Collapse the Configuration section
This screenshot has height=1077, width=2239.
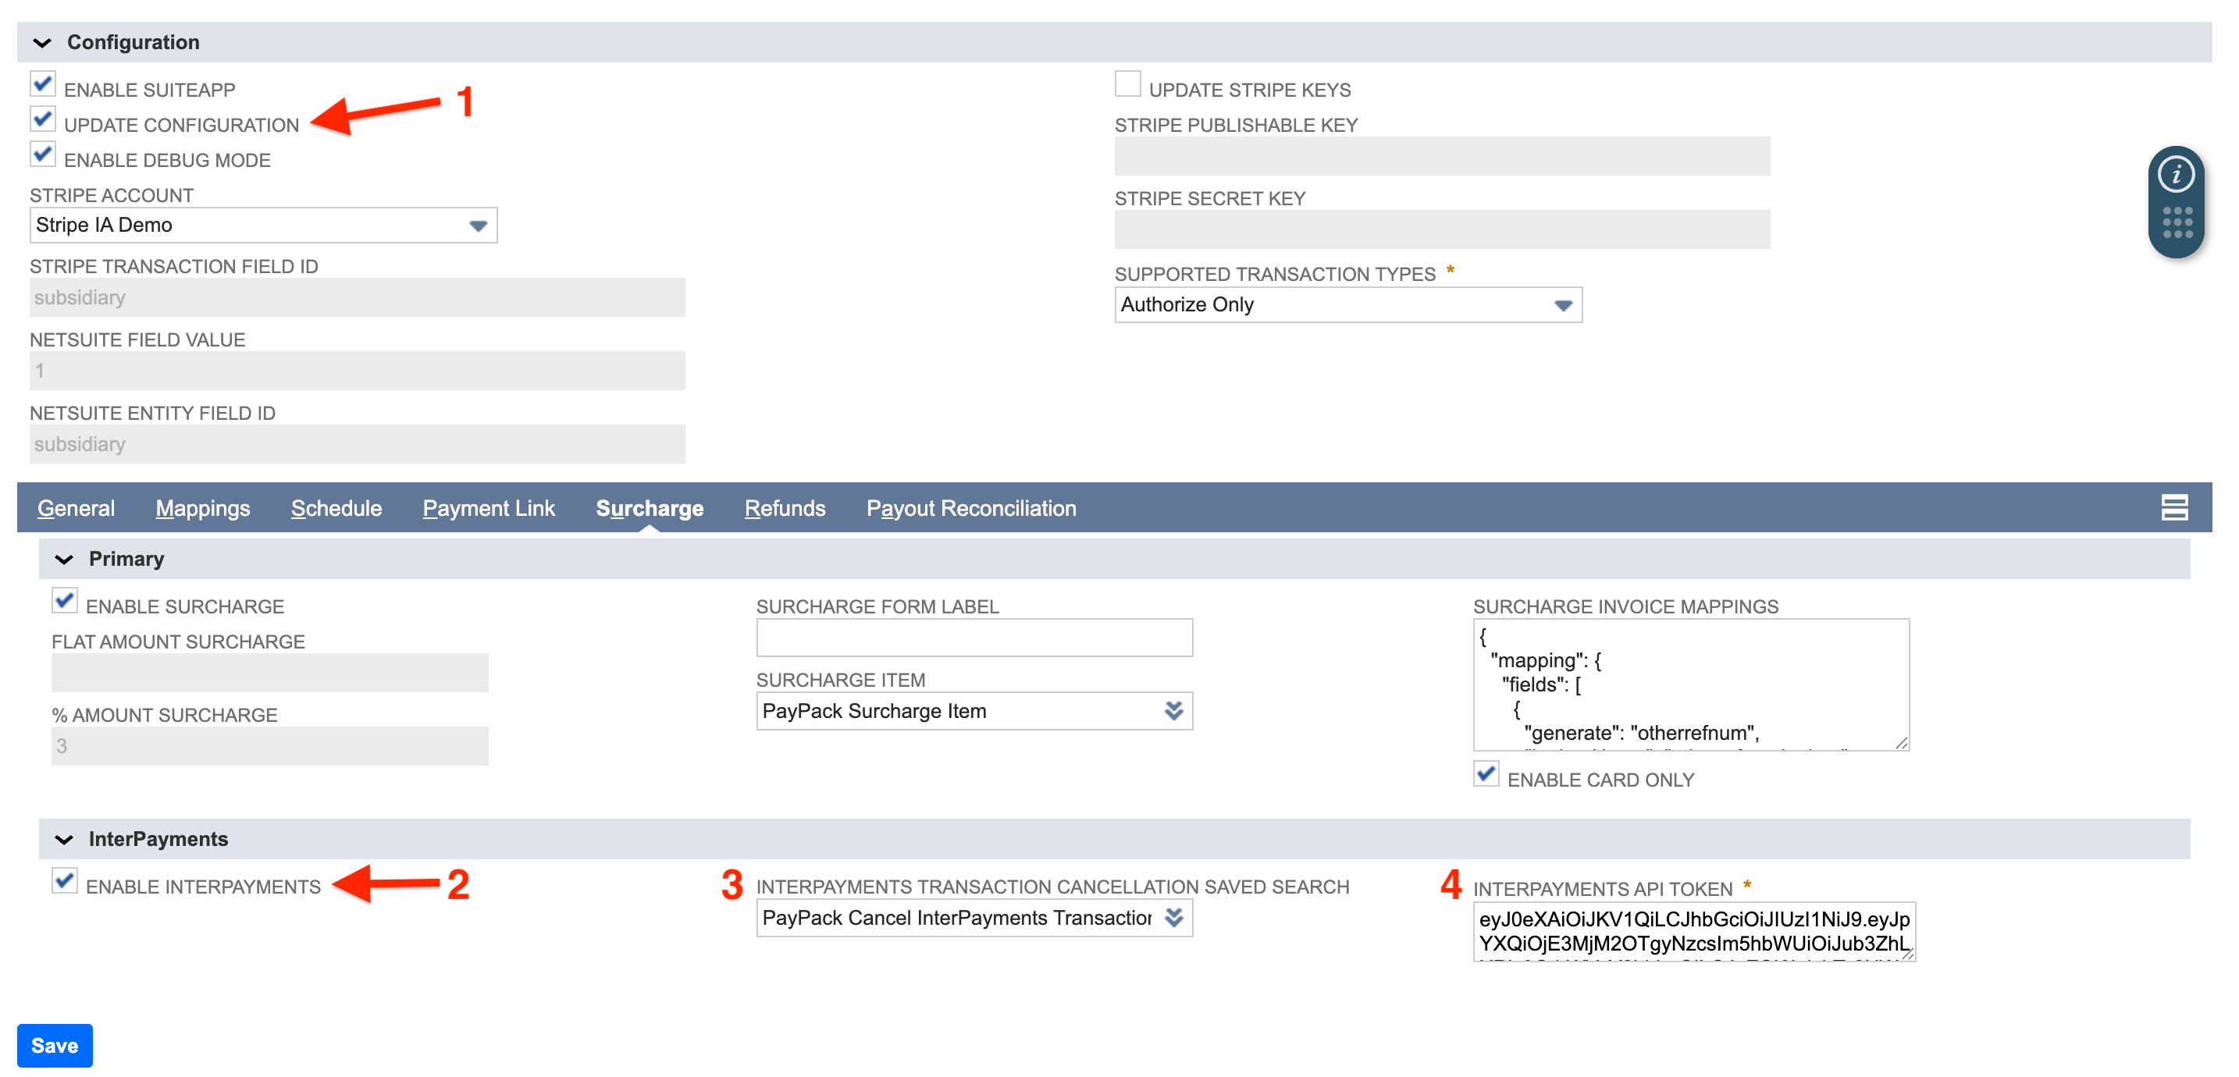(x=43, y=41)
